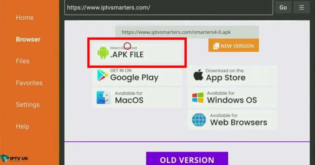Click the smarters4-0.apk URL text
Image resolution: width=315 pixels, height=165 pixels.
tap(176, 32)
